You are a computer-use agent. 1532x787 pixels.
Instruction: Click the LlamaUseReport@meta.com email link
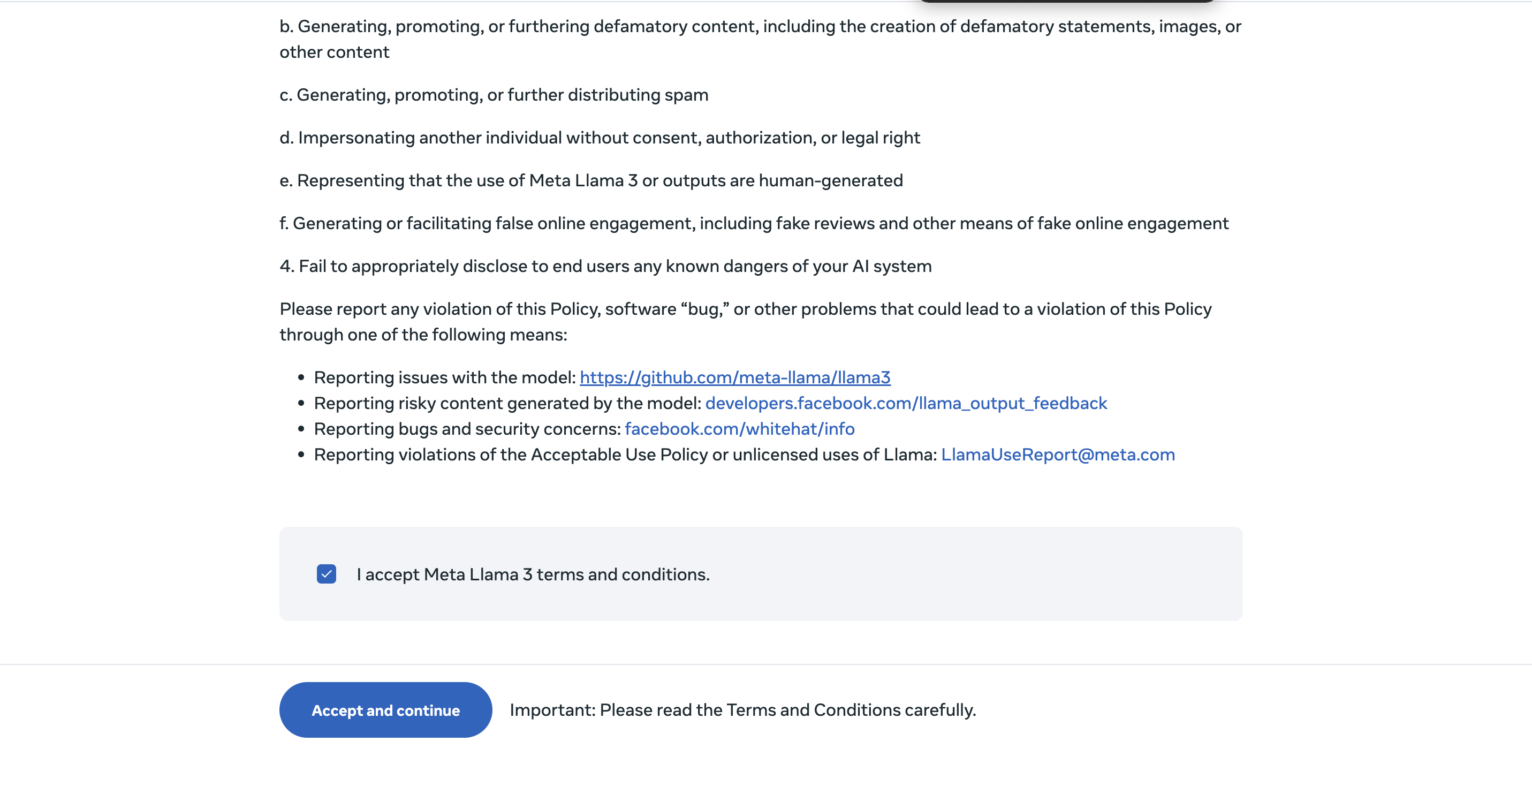(1057, 454)
